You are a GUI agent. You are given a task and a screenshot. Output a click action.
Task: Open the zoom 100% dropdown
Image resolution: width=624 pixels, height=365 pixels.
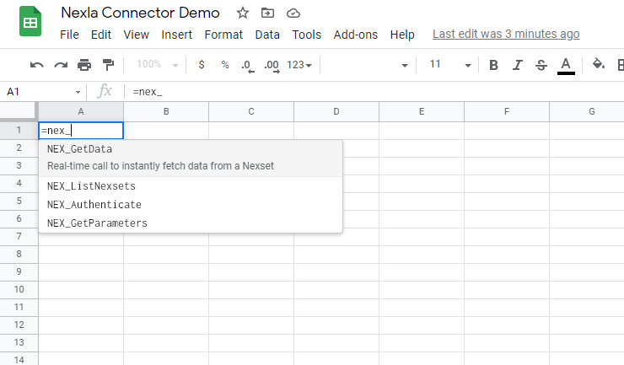pyautogui.click(x=158, y=64)
